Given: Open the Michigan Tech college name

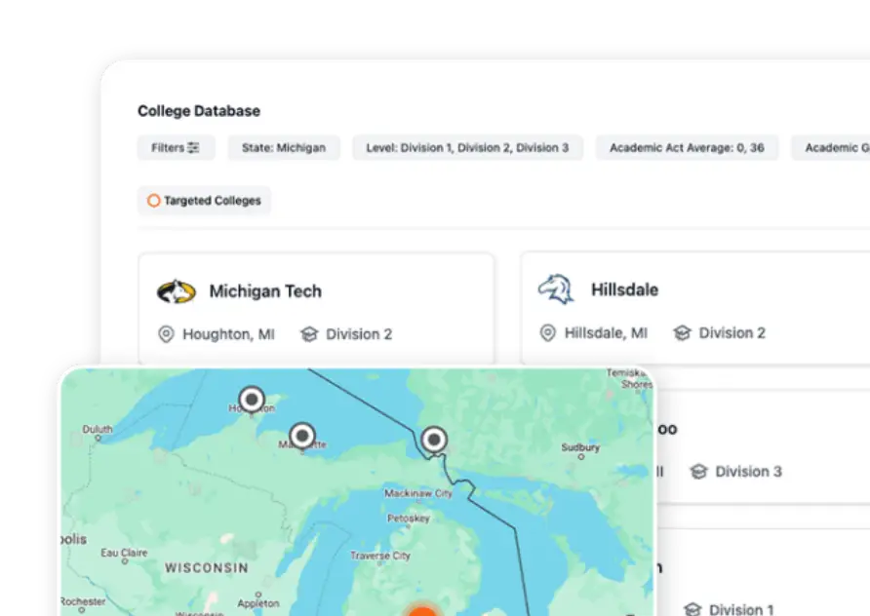Looking at the screenshot, I should [265, 291].
